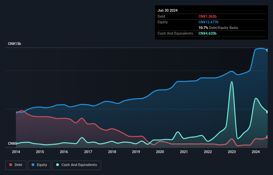Click the Debt row label in tooltip
The width and height of the screenshot is (273, 175).
tap(161, 16)
